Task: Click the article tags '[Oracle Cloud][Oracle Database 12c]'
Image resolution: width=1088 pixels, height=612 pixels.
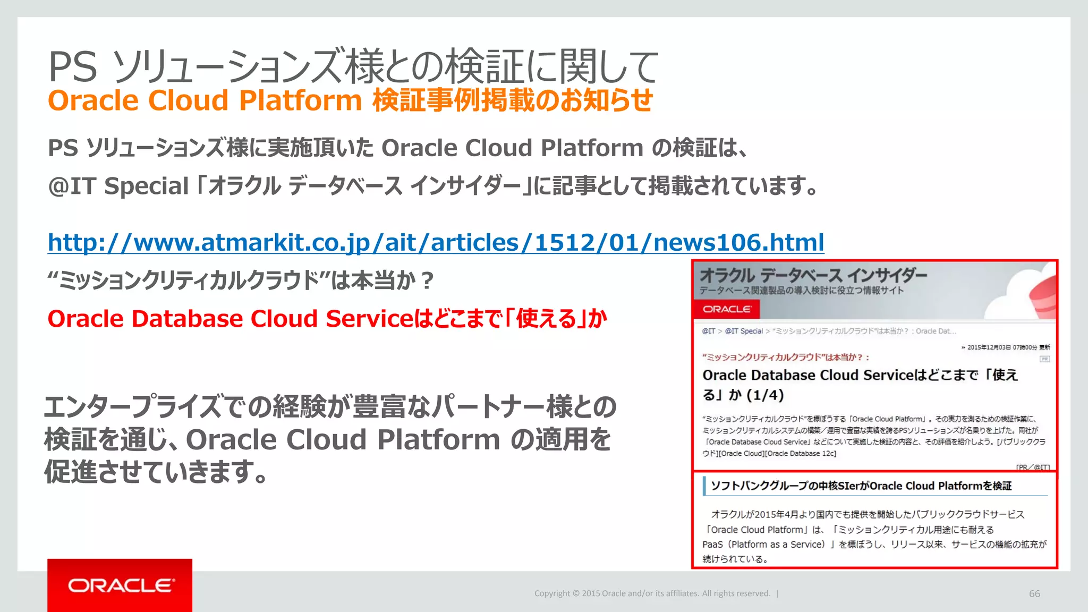Action: coord(777,453)
